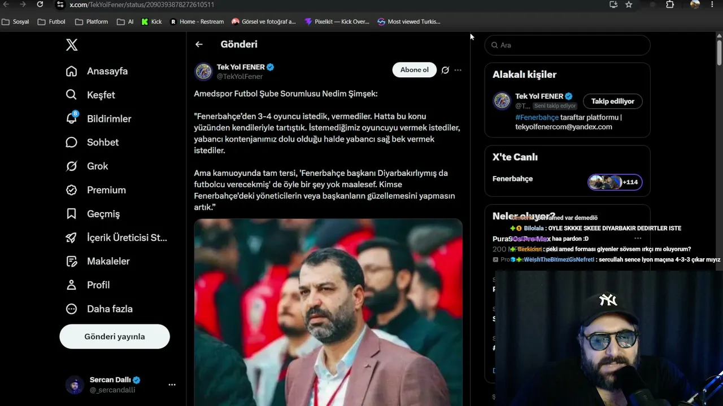Expand Daha fazla in the sidebar

click(99, 308)
